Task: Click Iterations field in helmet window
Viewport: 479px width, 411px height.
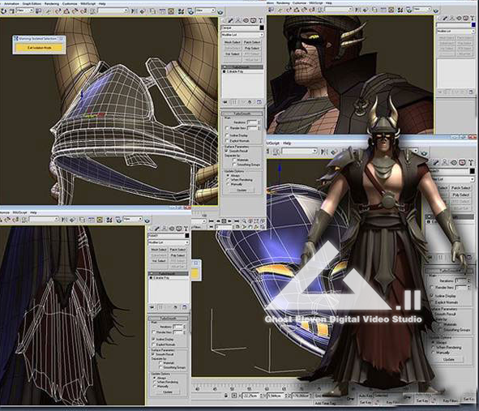Action: (252, 122)
